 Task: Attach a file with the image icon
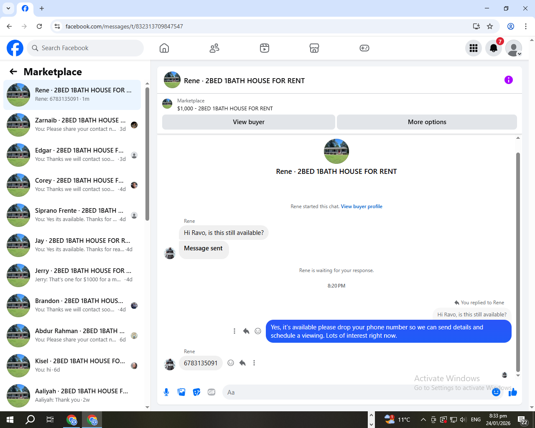coord(181,392)
